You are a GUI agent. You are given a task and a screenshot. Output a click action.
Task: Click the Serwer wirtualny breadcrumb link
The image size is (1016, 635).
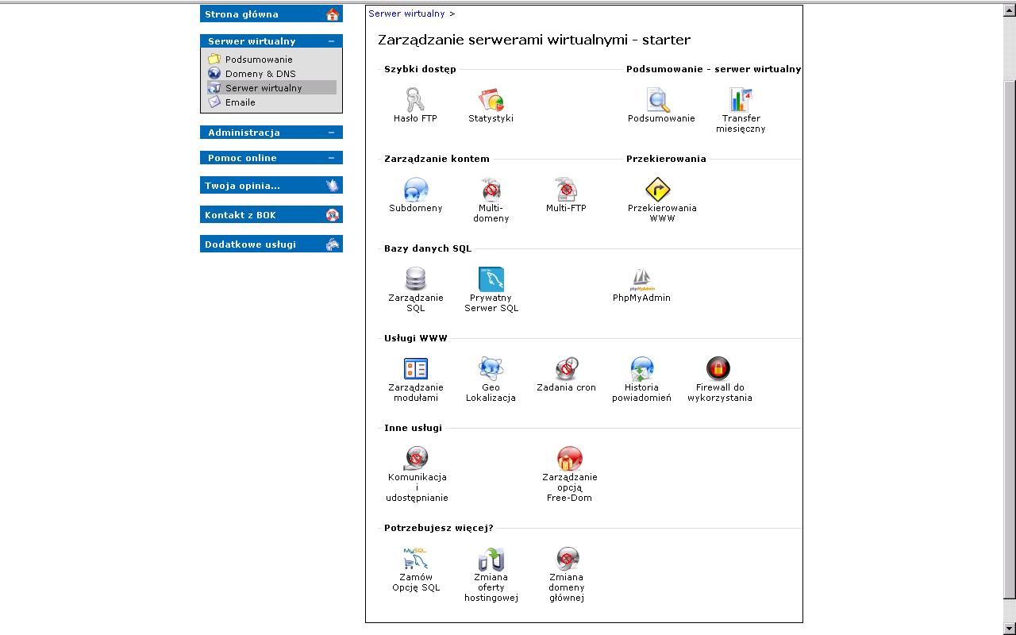tap(406, 13)
